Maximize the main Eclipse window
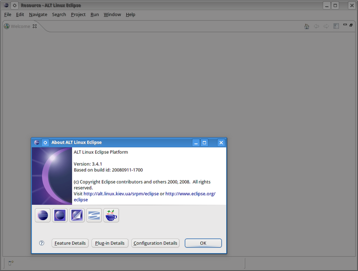This screenshot has height=271, width=358. click(x=335, y=5)
